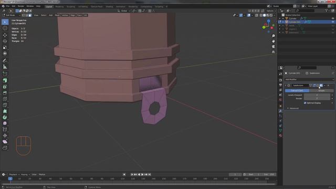Switch to face select mode
Viewport: 336px width, 189px height.
30,15
